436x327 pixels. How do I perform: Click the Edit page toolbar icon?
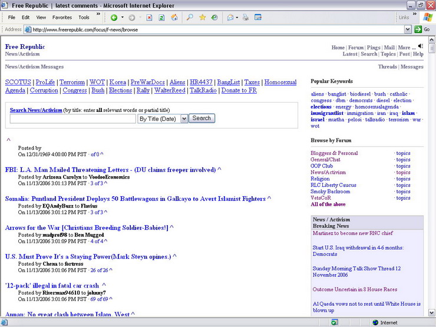coord(258,18)
